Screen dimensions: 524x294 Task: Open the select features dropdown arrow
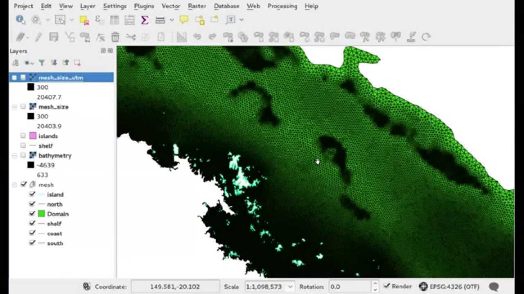pyautogui.click(x=72, y=20)
